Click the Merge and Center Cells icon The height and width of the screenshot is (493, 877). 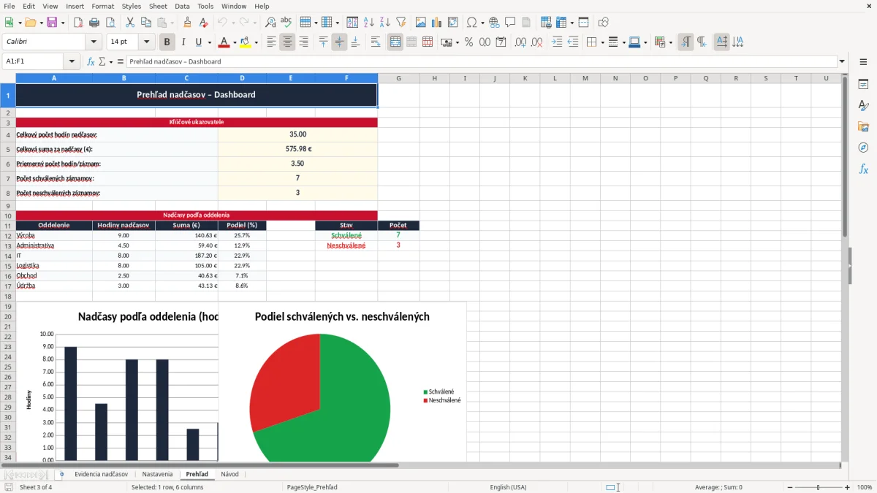point(395,42)
